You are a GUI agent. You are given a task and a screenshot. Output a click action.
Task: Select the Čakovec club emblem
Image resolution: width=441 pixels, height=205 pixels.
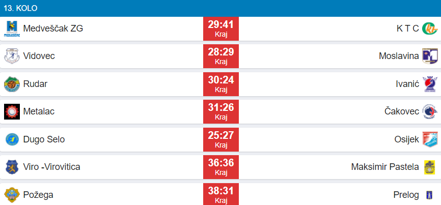[430, 111]
